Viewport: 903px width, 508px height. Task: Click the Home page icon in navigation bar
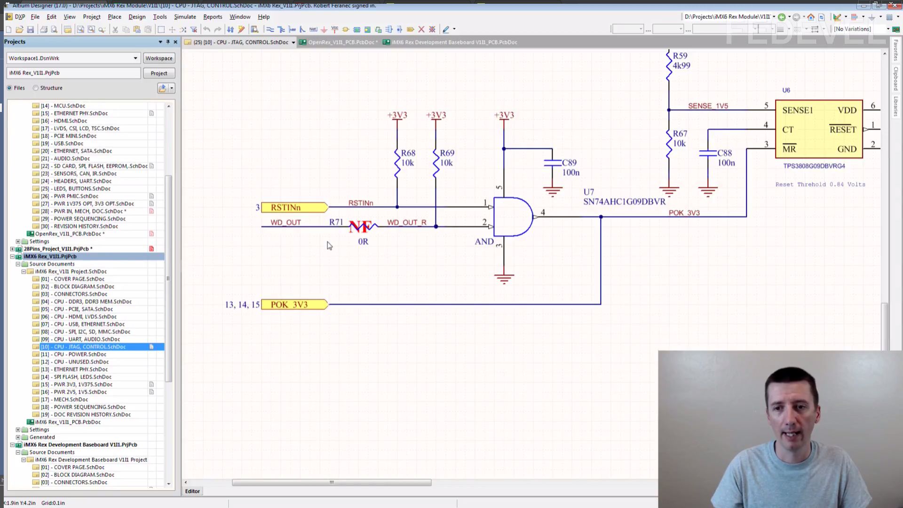811,17
